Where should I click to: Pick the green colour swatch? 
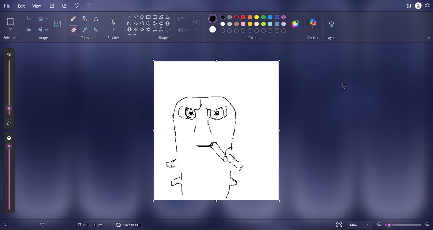tap(263, 17)
